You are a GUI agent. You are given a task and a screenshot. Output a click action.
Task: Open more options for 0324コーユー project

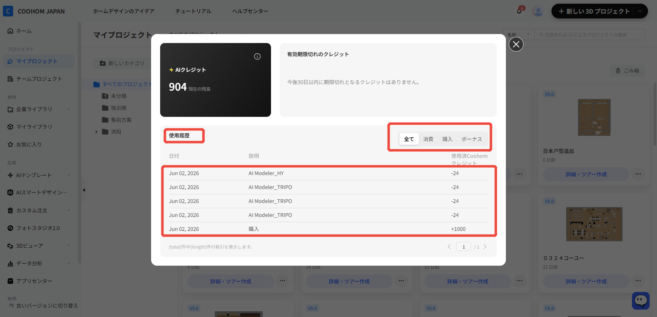click(638, 281)
